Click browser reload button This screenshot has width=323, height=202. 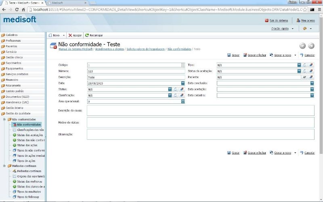17,9
